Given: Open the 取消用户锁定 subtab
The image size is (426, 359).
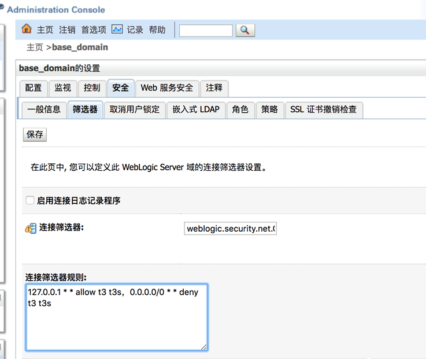Looking at the screenshot, I should pyautogui.click(x=135, y=109).
